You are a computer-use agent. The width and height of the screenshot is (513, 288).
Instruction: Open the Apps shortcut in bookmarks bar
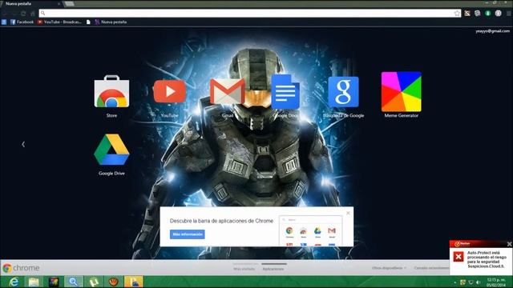click(4, 22)
